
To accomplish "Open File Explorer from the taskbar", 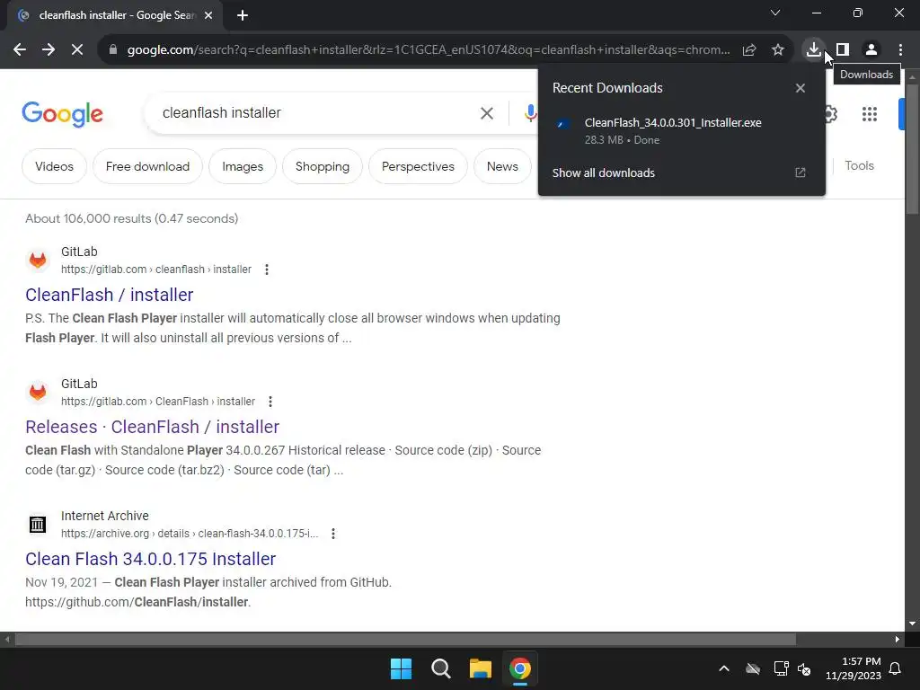I will pos(480,668).
